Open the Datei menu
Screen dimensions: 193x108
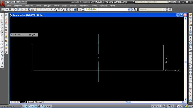click(9, 6)
